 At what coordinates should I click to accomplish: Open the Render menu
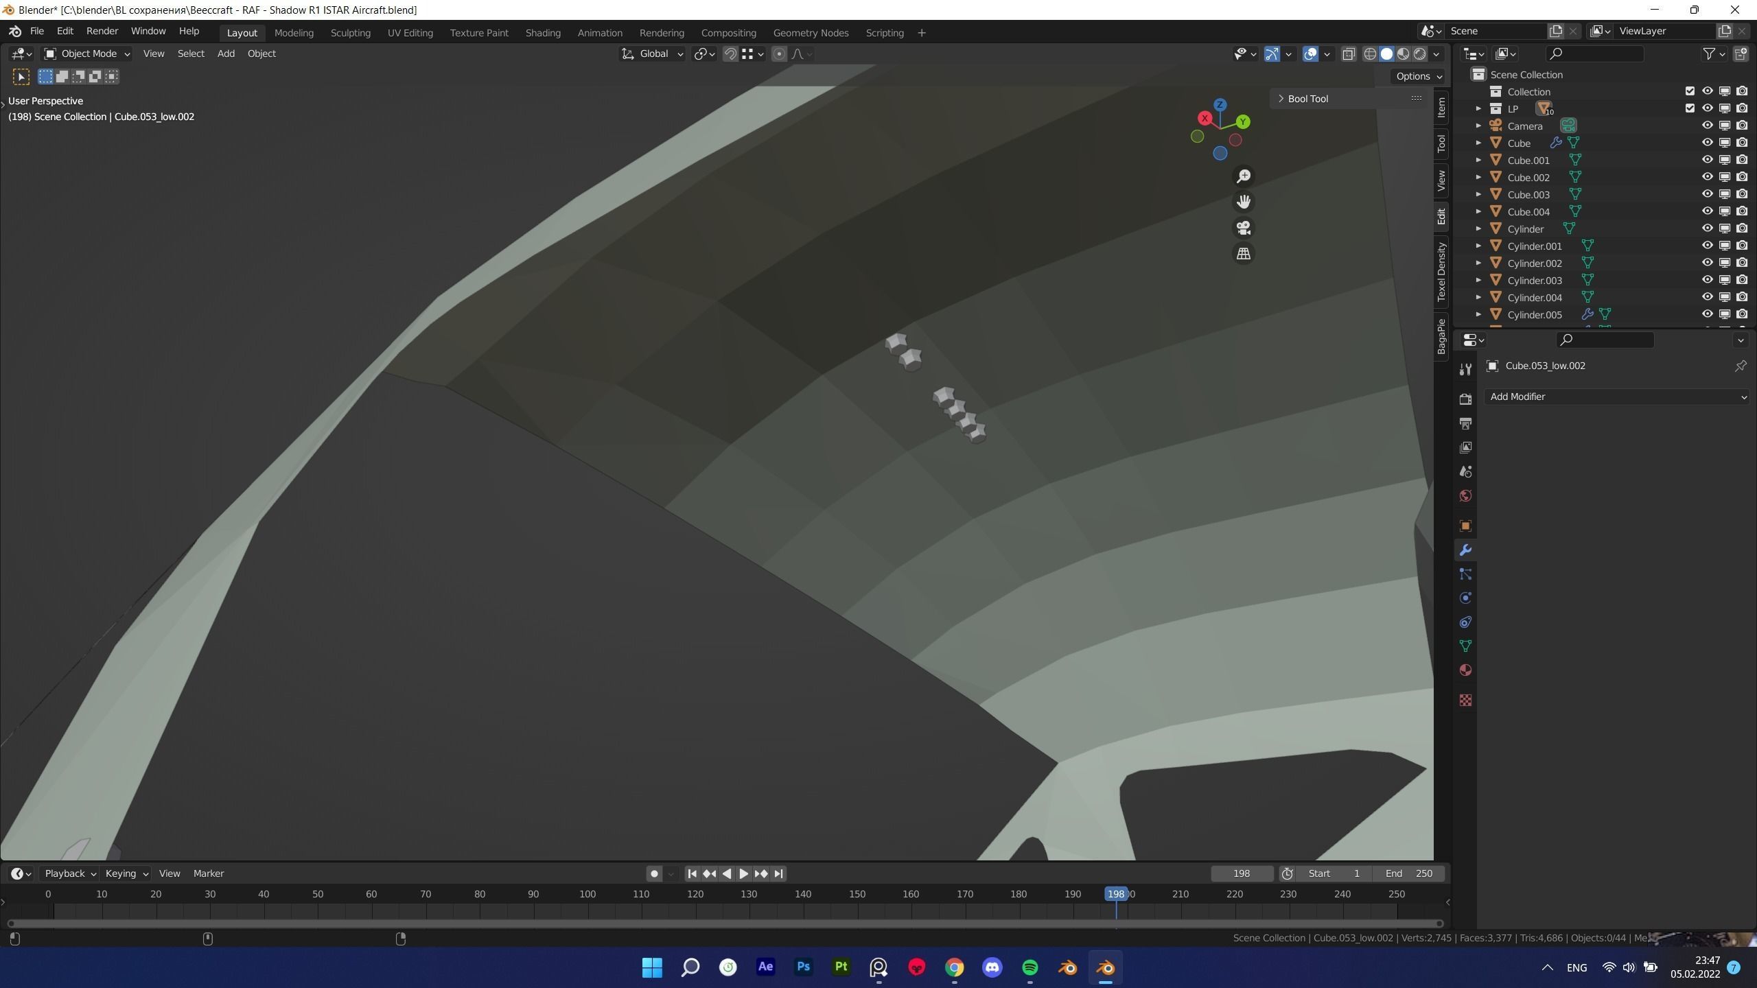(102, 31)
